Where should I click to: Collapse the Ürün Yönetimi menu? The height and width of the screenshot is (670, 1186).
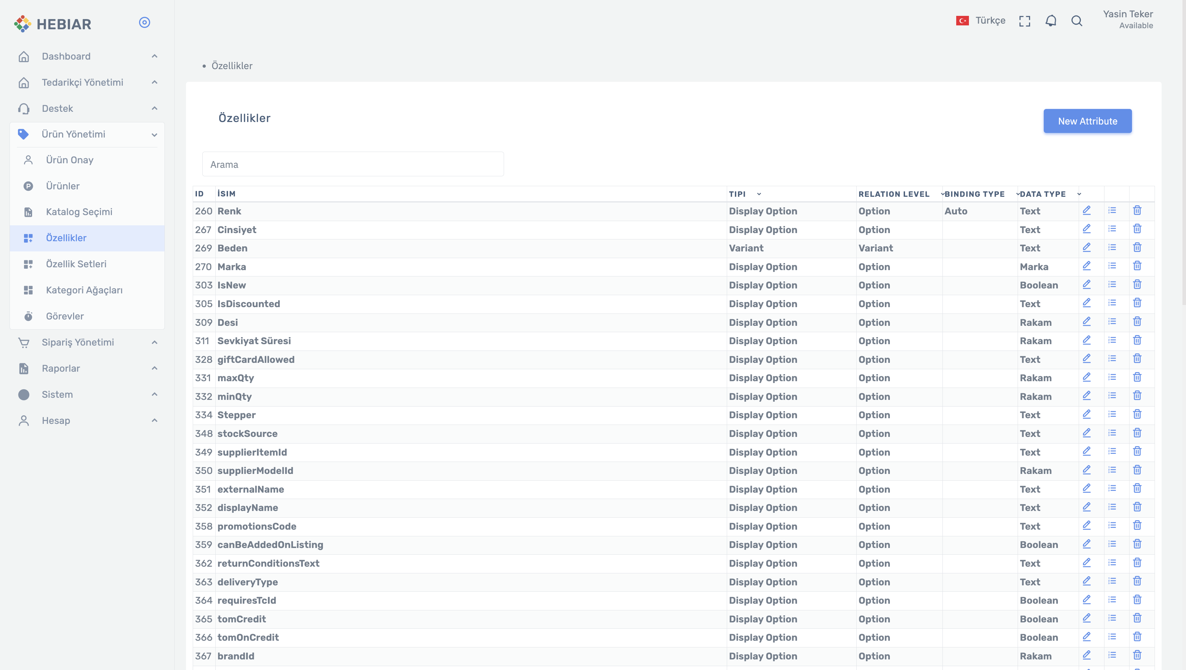87,134
